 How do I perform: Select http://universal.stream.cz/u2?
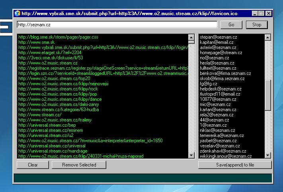pos(46,135)
